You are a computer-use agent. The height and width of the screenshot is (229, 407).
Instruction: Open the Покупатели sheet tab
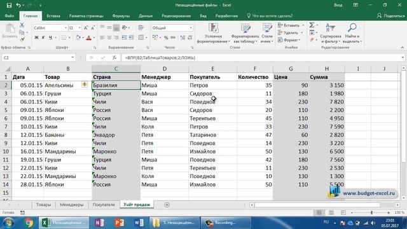point(104,205)
